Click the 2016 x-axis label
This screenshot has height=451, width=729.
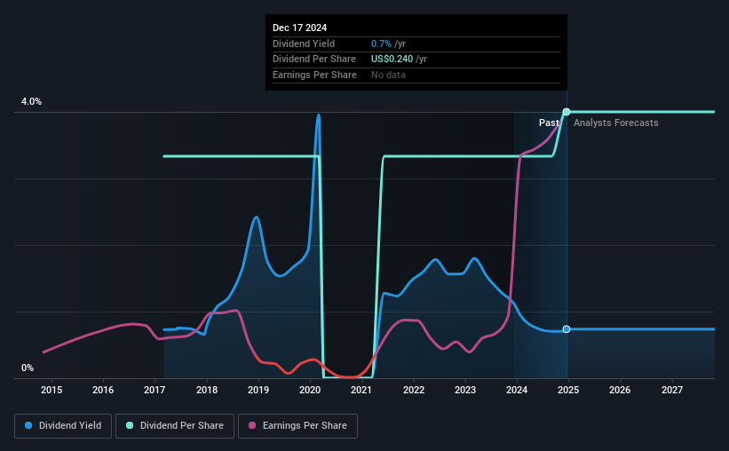click(103, 390)
